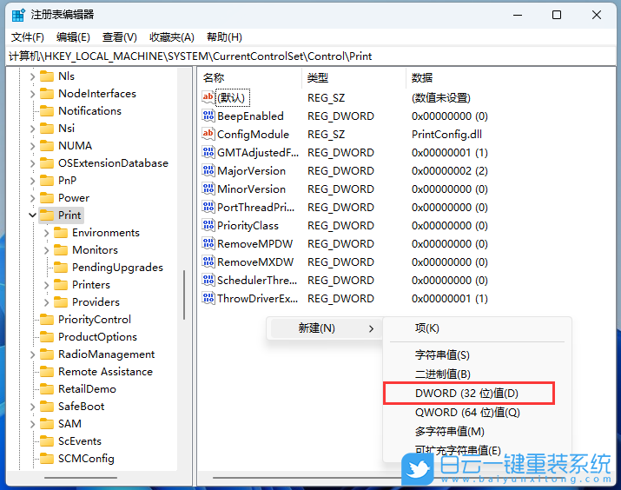The width and height of the screenshot is (621, 490).
Task: Click the Monitors folder icon
Action: point(61,250)
